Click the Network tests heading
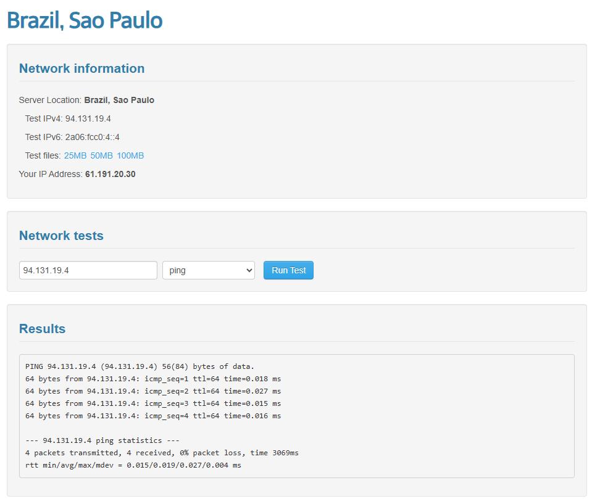This screenshot has width=592, height=504. 61,236
